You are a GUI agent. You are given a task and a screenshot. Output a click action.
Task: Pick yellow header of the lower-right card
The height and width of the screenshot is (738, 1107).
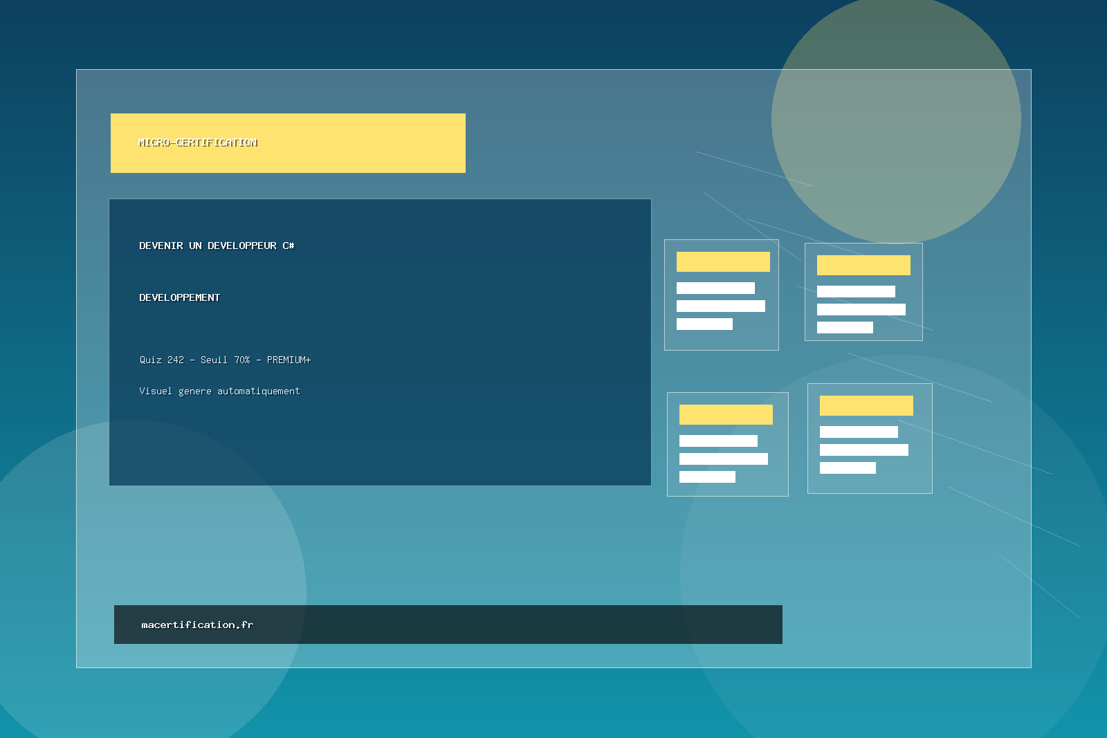coord(866,405)
